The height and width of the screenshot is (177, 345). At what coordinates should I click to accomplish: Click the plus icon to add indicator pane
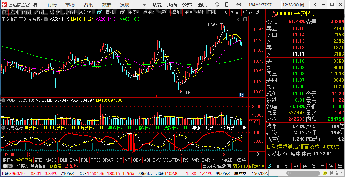coord(253,160)
